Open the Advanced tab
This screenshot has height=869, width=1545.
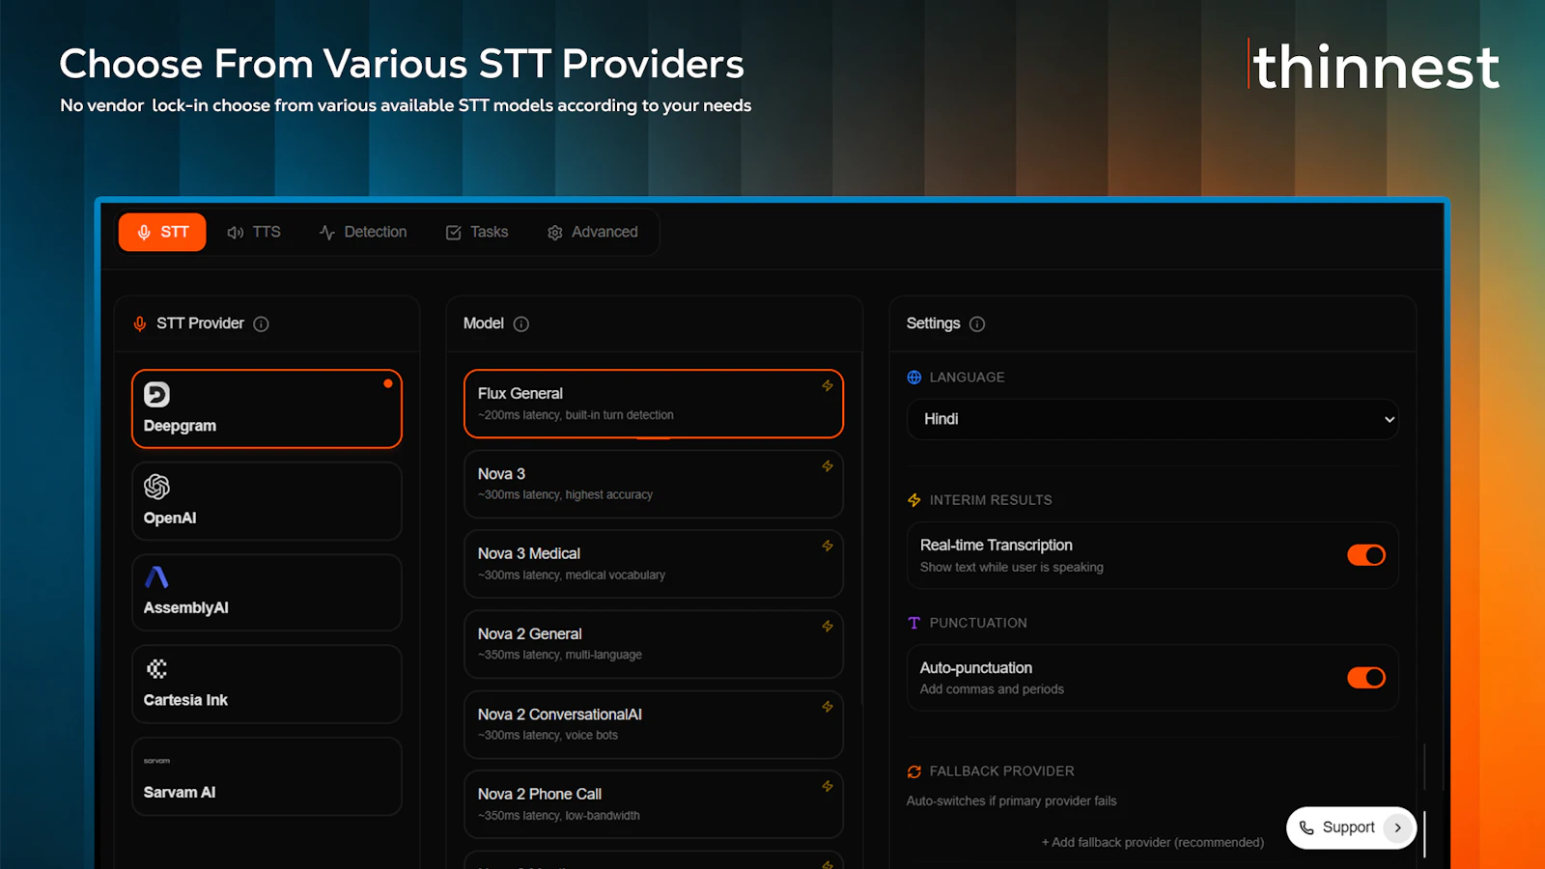coord(593,232)
